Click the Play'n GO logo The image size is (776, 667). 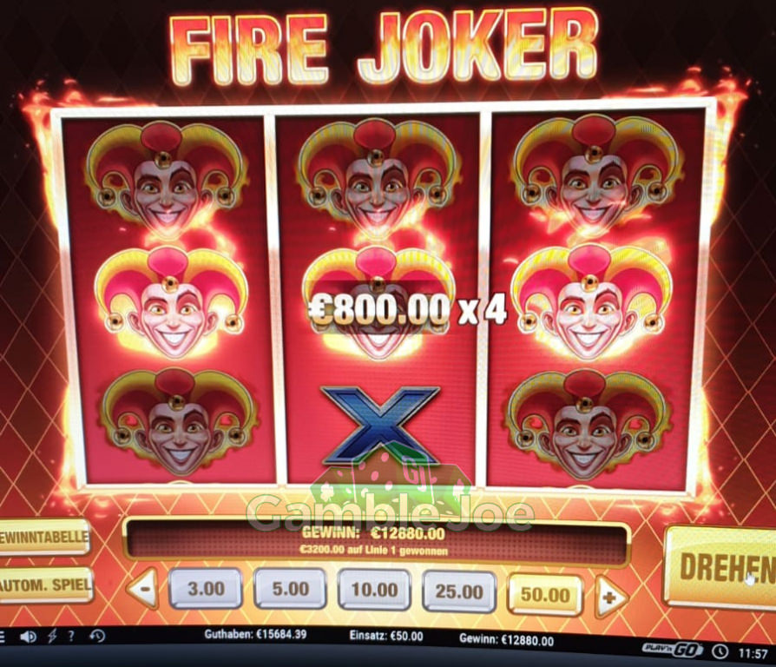pyautogui.click(x=672, y=650)
